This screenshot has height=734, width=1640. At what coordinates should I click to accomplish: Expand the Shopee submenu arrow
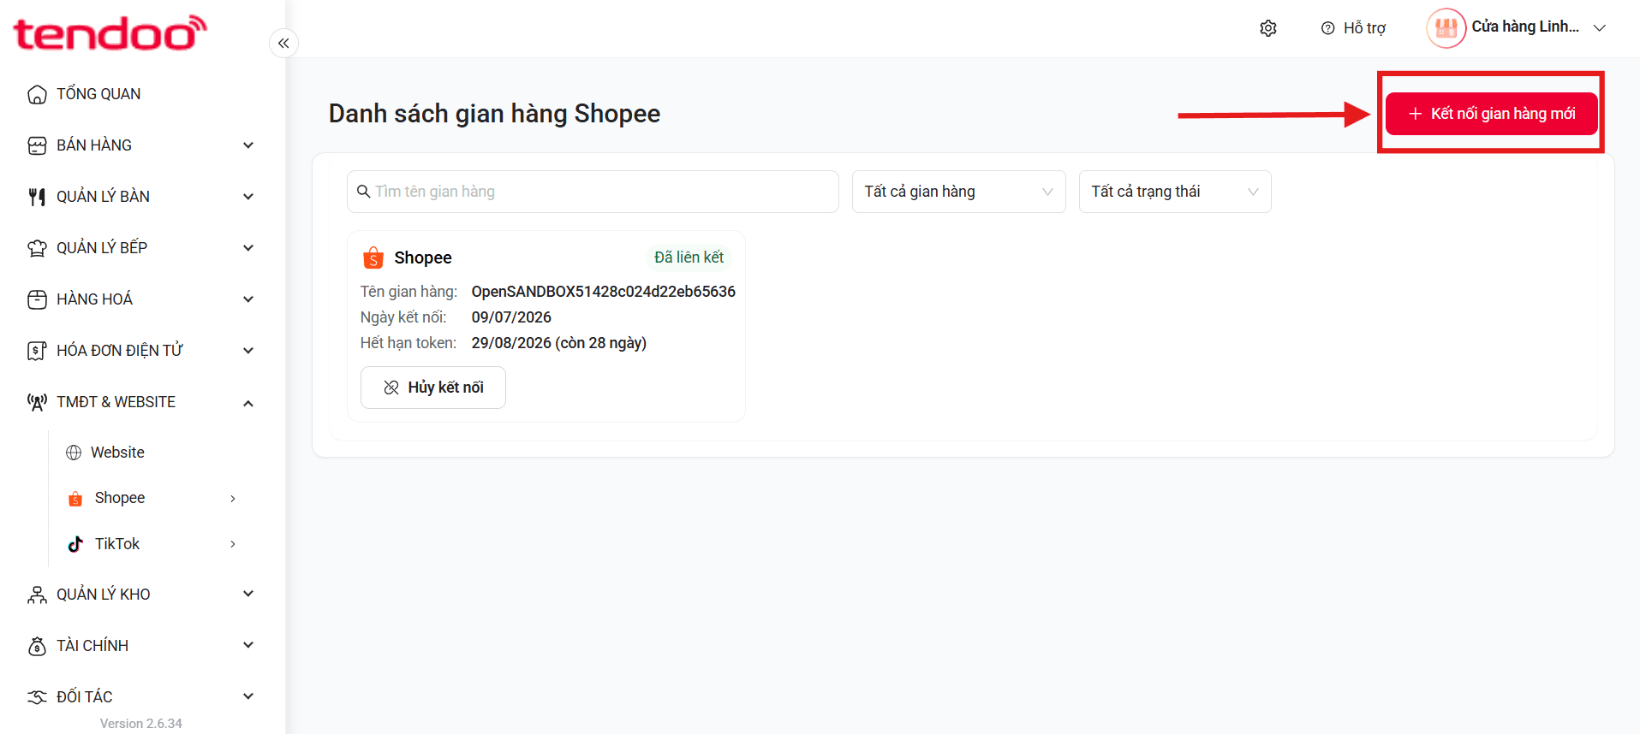click(x=232, y=499)
